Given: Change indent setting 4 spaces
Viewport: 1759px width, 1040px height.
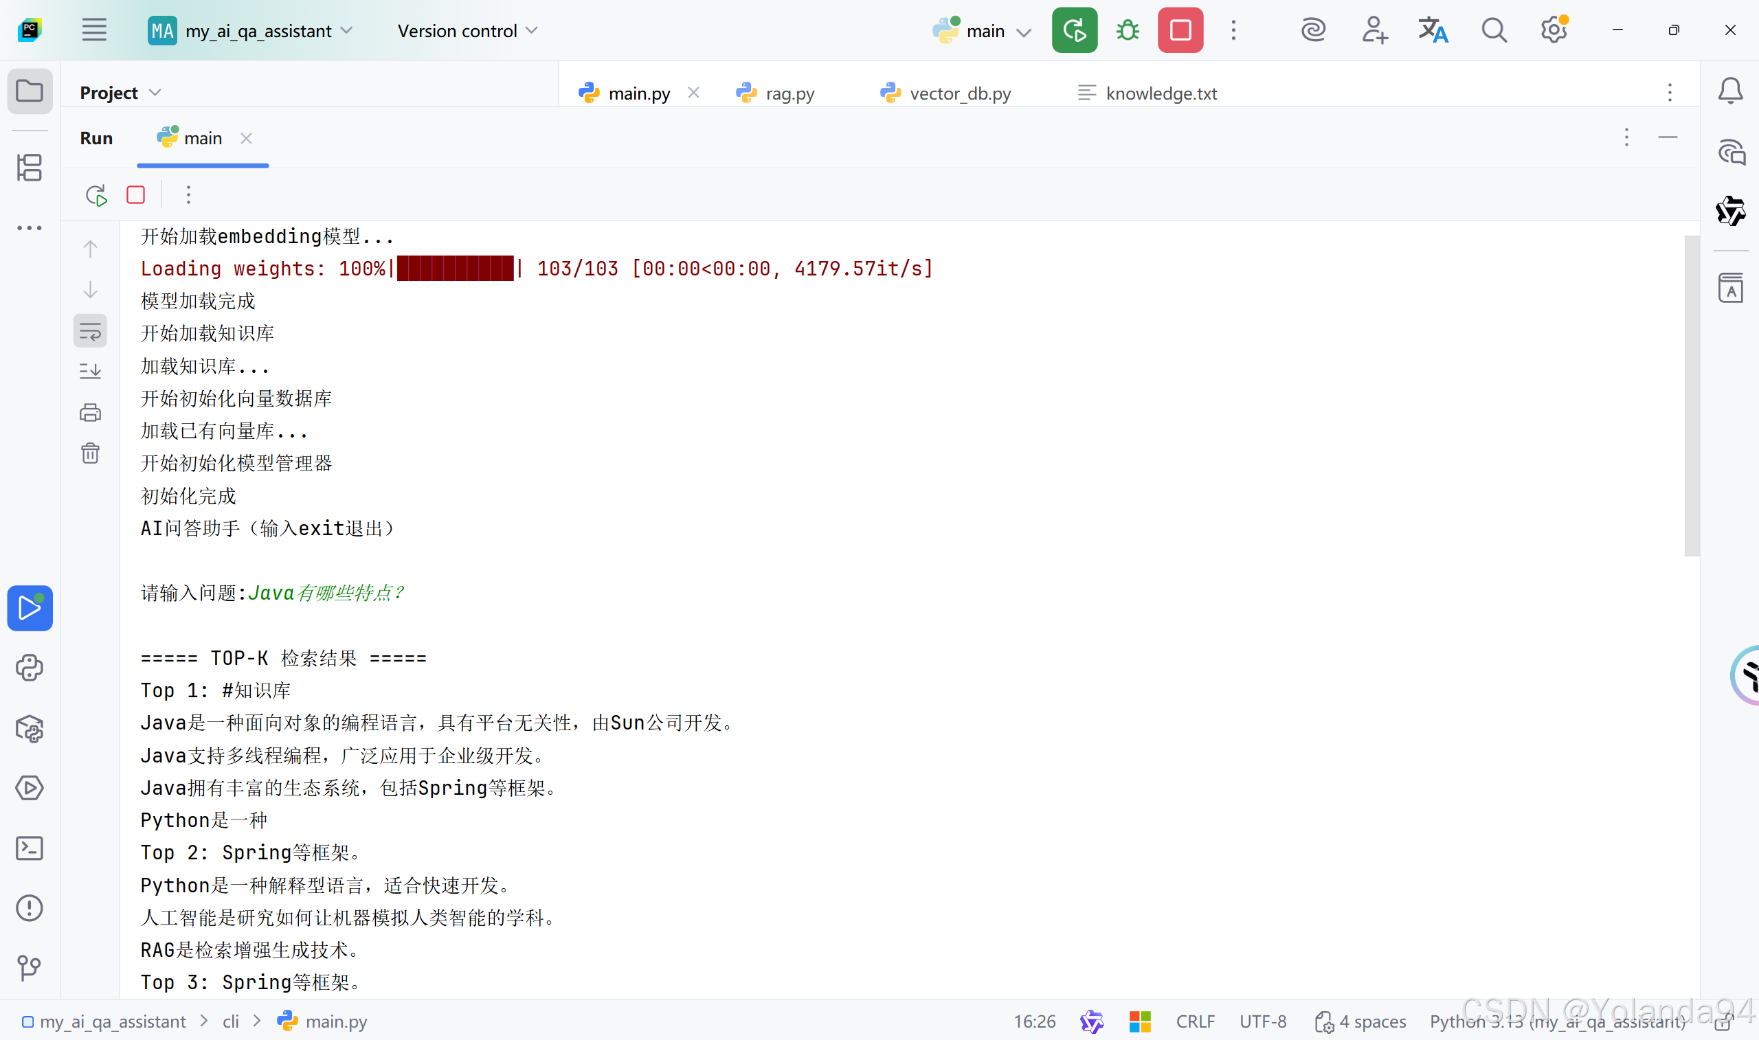Looking at the screenshot, I should coord(1360,1021).
